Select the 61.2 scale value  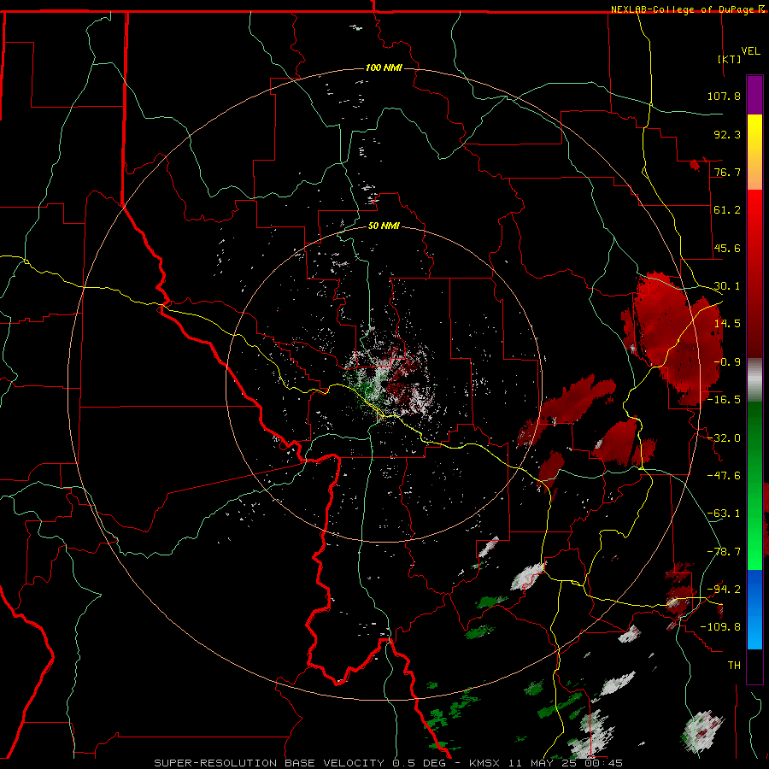(727, 210)
